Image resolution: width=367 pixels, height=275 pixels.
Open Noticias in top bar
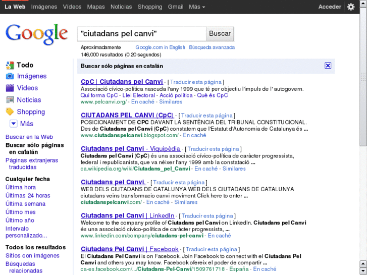[121, 7]
